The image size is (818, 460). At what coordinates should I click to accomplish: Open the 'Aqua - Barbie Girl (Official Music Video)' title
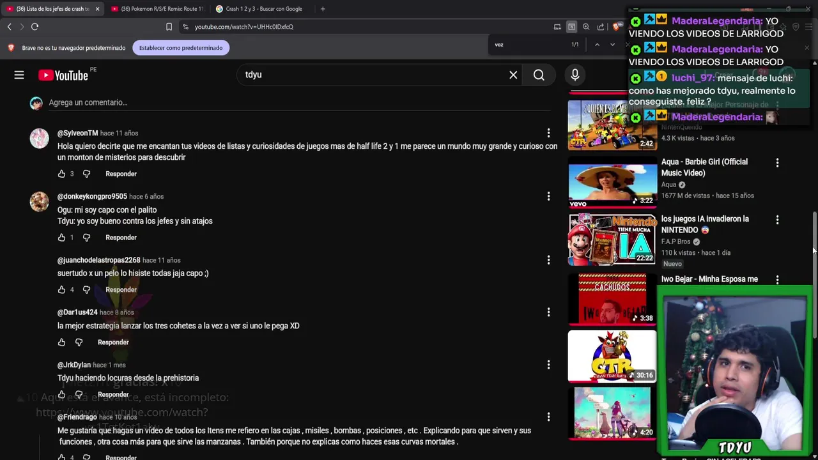(704, 167)
